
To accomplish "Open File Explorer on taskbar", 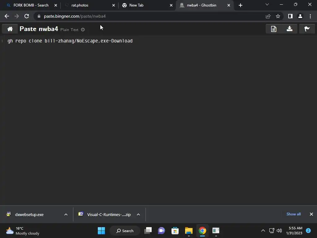I will point(189,231).
